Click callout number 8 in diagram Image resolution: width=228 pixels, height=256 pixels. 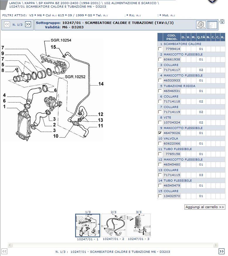click(x=3, y=70)
